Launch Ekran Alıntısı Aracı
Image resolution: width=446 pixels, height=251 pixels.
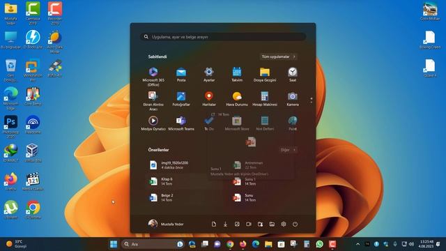pos(153,101)
